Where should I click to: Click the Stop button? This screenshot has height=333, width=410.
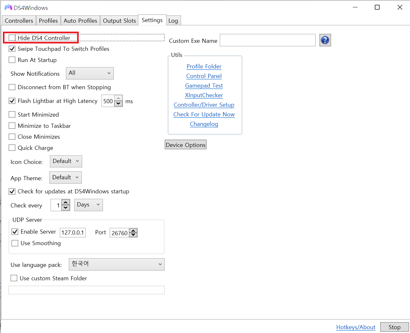395,327
